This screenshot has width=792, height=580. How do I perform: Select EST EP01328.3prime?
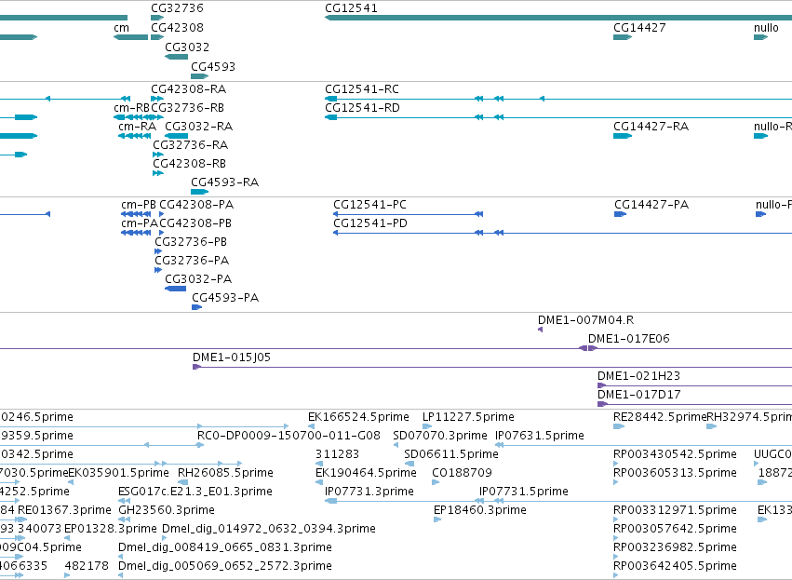[x=110, y=529]
